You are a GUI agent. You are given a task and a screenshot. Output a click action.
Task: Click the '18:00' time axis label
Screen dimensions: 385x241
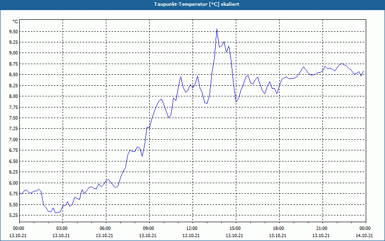point(279,228)
